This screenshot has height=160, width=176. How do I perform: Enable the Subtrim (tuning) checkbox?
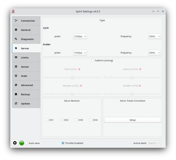(93, 60)
